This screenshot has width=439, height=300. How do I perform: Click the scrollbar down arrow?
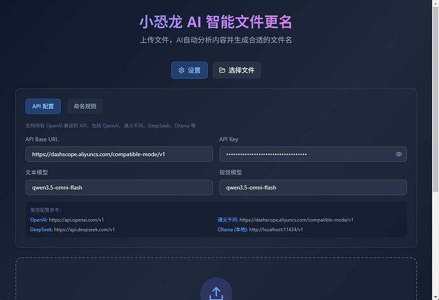click(435, 297)
